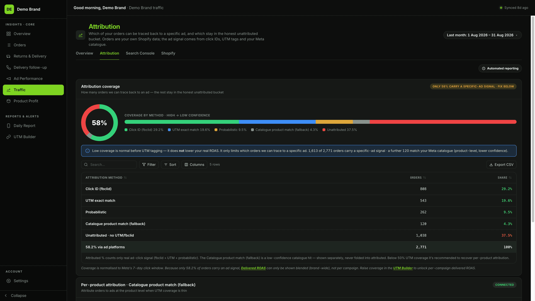Focus the Search input field
The height and width of the screenshot is (301, 535).
tap(109, 165)
